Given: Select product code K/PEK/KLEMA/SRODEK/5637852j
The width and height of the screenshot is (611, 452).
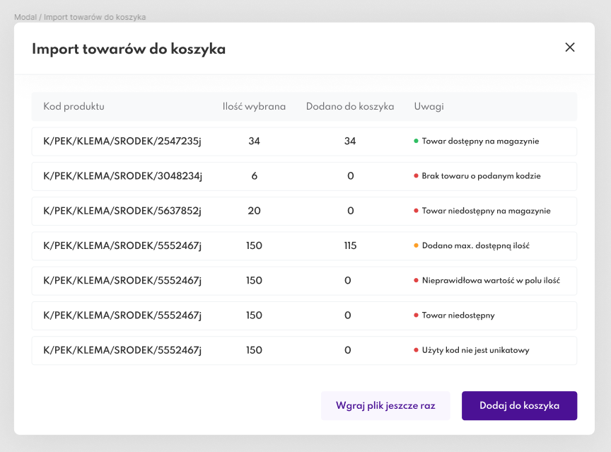Looking at the screenshot, I should pos(122,211).
